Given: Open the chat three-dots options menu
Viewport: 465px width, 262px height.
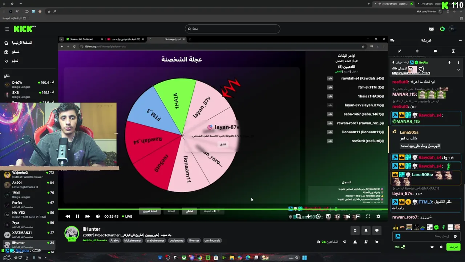Looking at the screenshot, I should click(460, 40).
